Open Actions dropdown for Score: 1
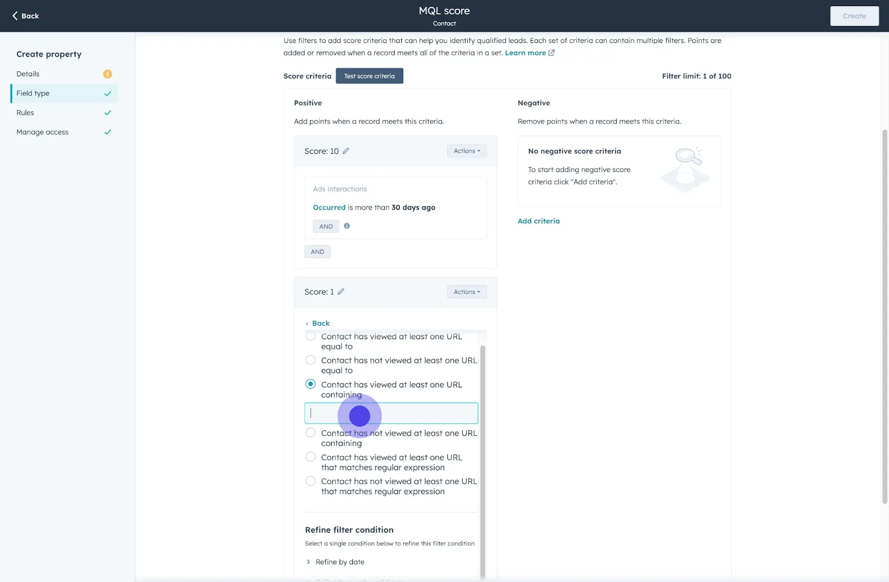Image resolution: width=889 pixels, height=582 pixels. coord(467,292)
